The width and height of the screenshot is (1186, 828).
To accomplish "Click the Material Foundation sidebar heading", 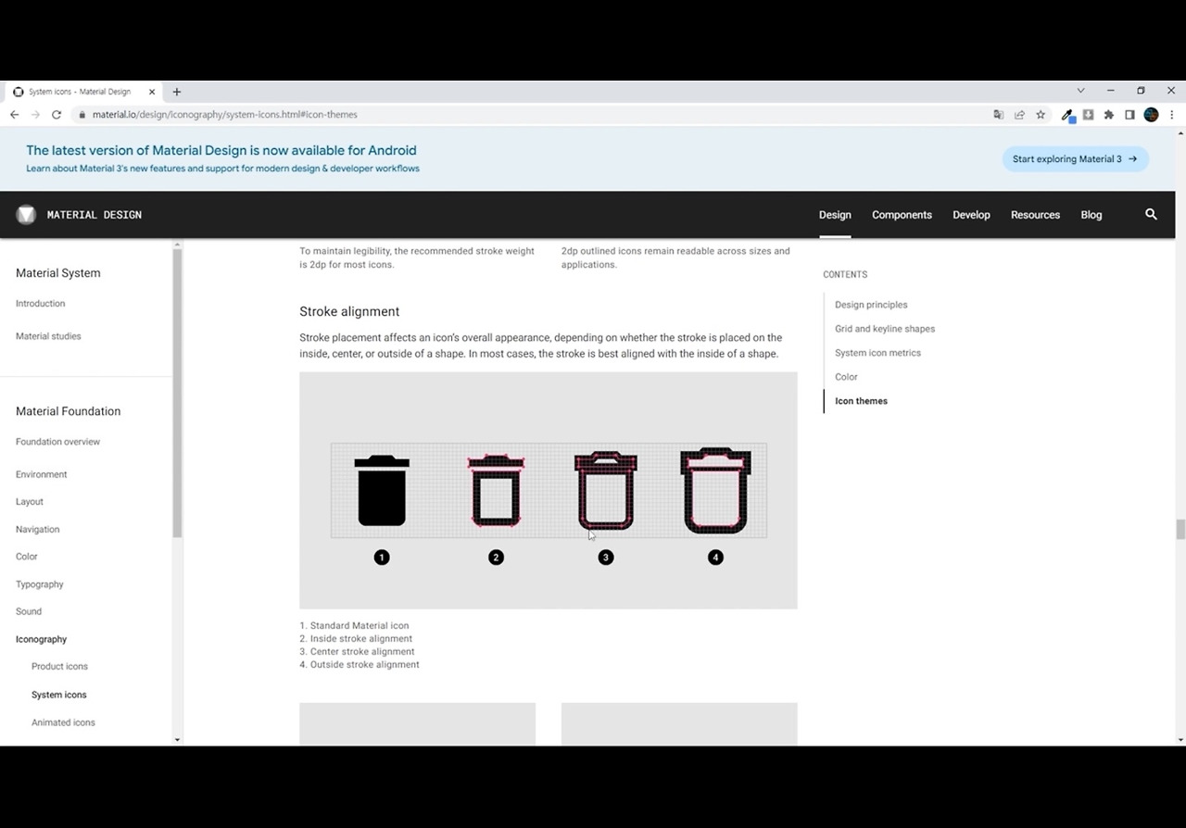I will pos(69,411).
